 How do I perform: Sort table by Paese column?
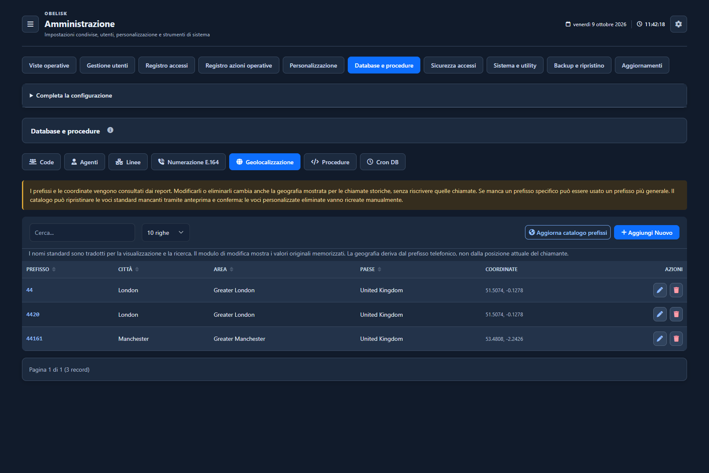371,269
